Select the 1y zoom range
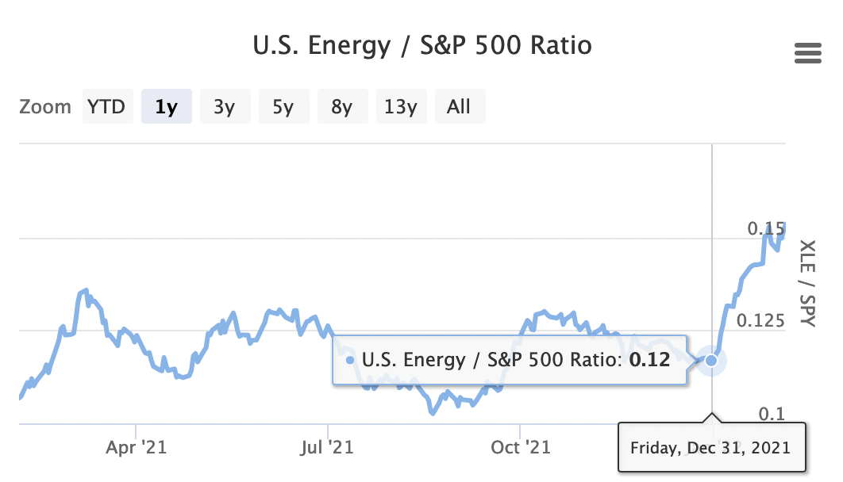The height and width of the screenshot is (482, 843). click(x=166, y=106)
